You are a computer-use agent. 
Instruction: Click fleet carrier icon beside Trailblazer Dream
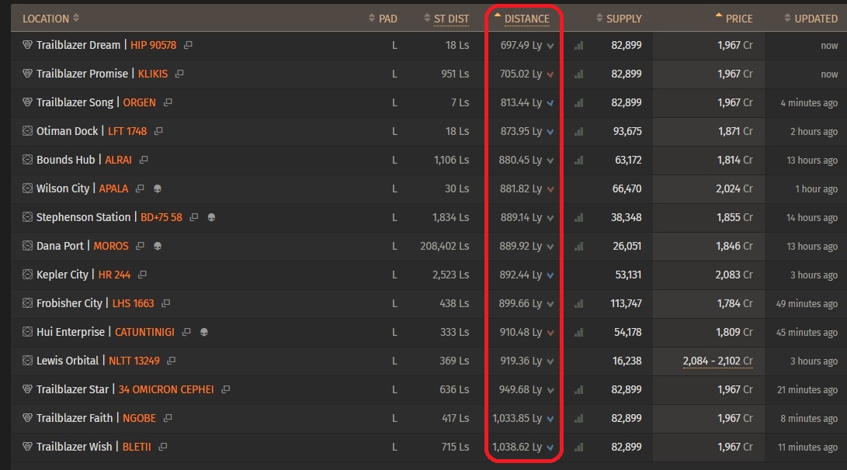[x=27, y=45]
